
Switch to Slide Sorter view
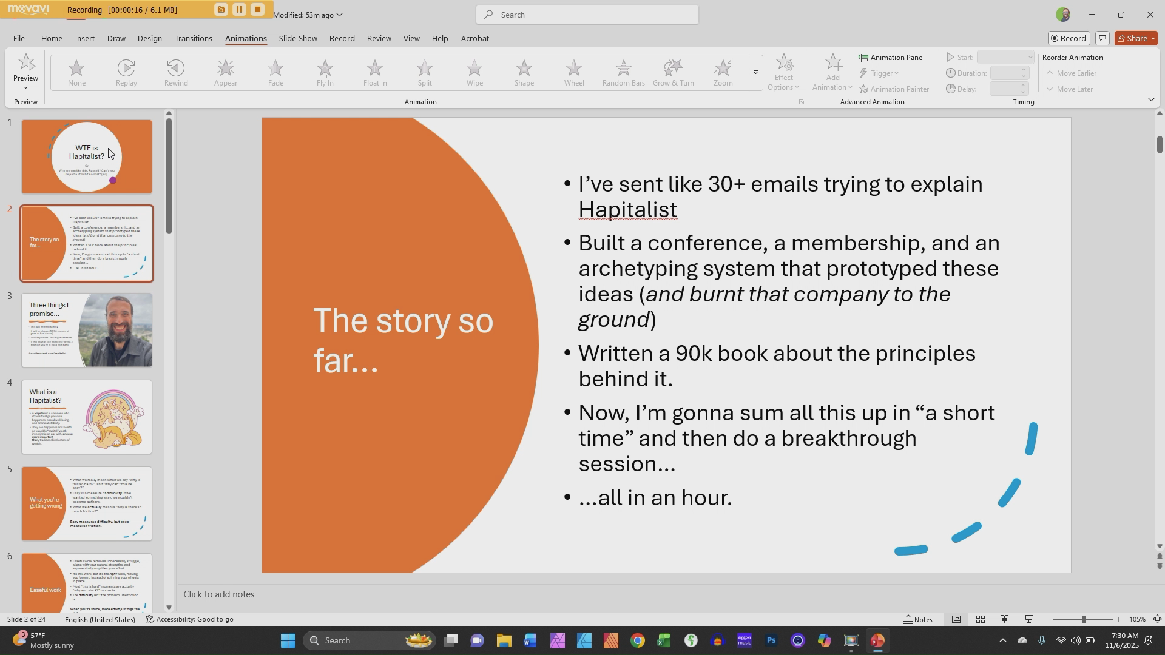980,619
